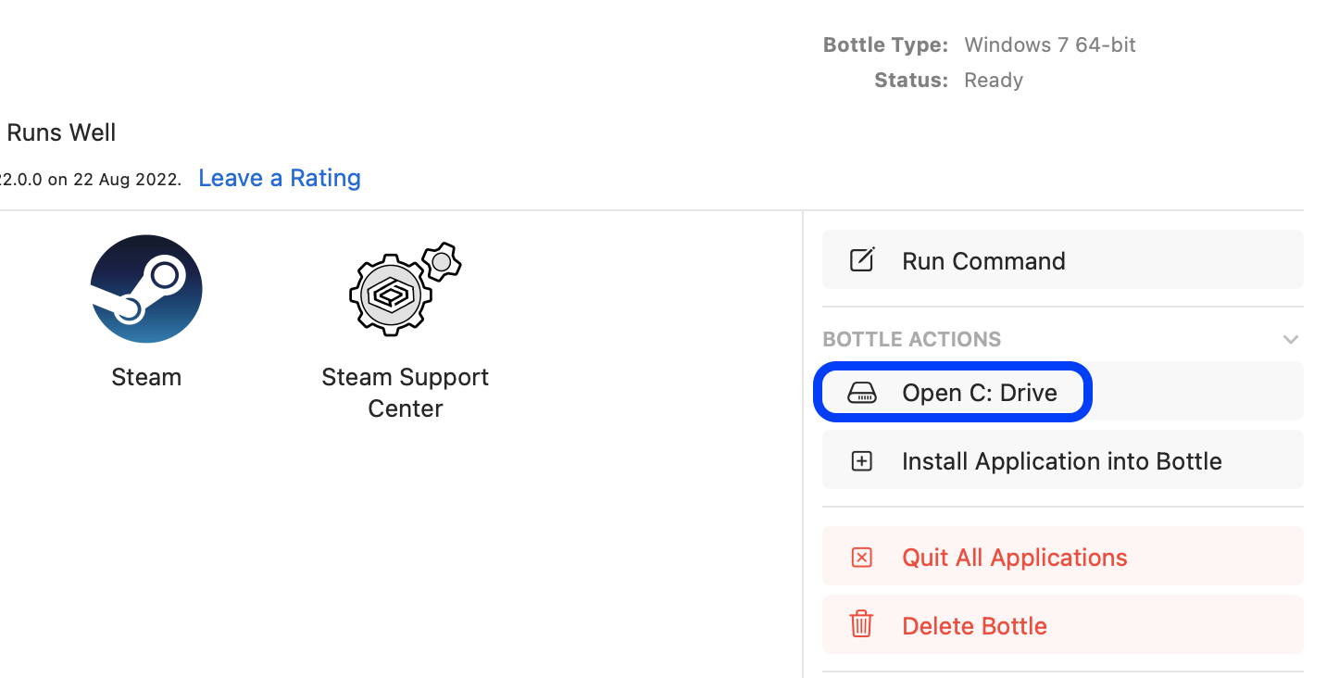Click the Runs Well rating text
1339x678 pixels.
(x=61, y=132)
